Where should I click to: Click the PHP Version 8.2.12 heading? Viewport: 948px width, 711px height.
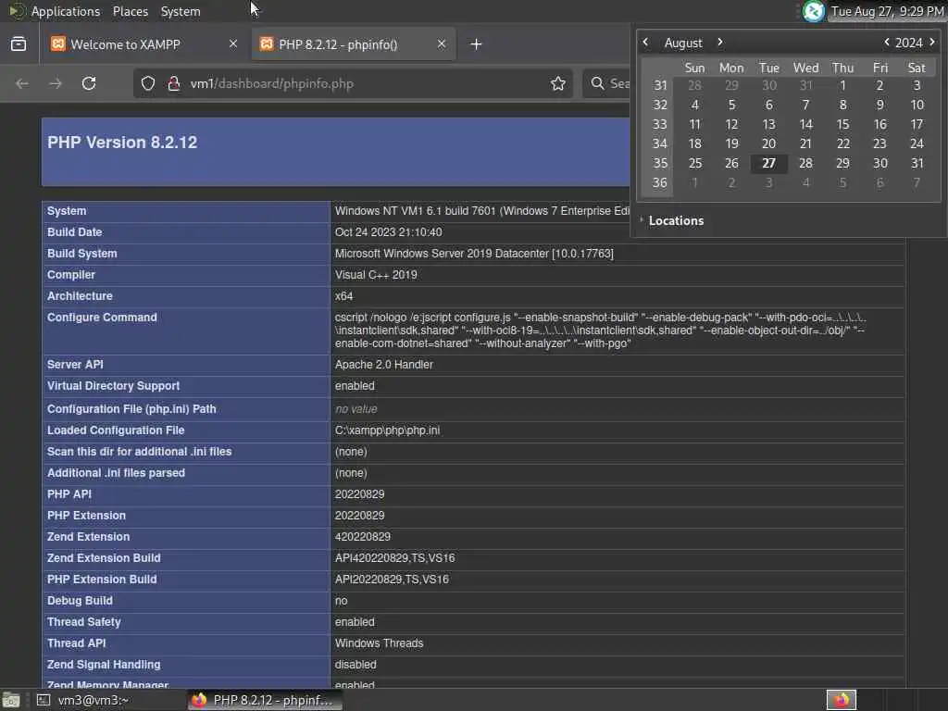122,143
